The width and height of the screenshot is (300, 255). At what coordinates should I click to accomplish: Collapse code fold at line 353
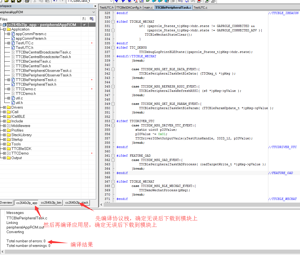pos(113,121)
